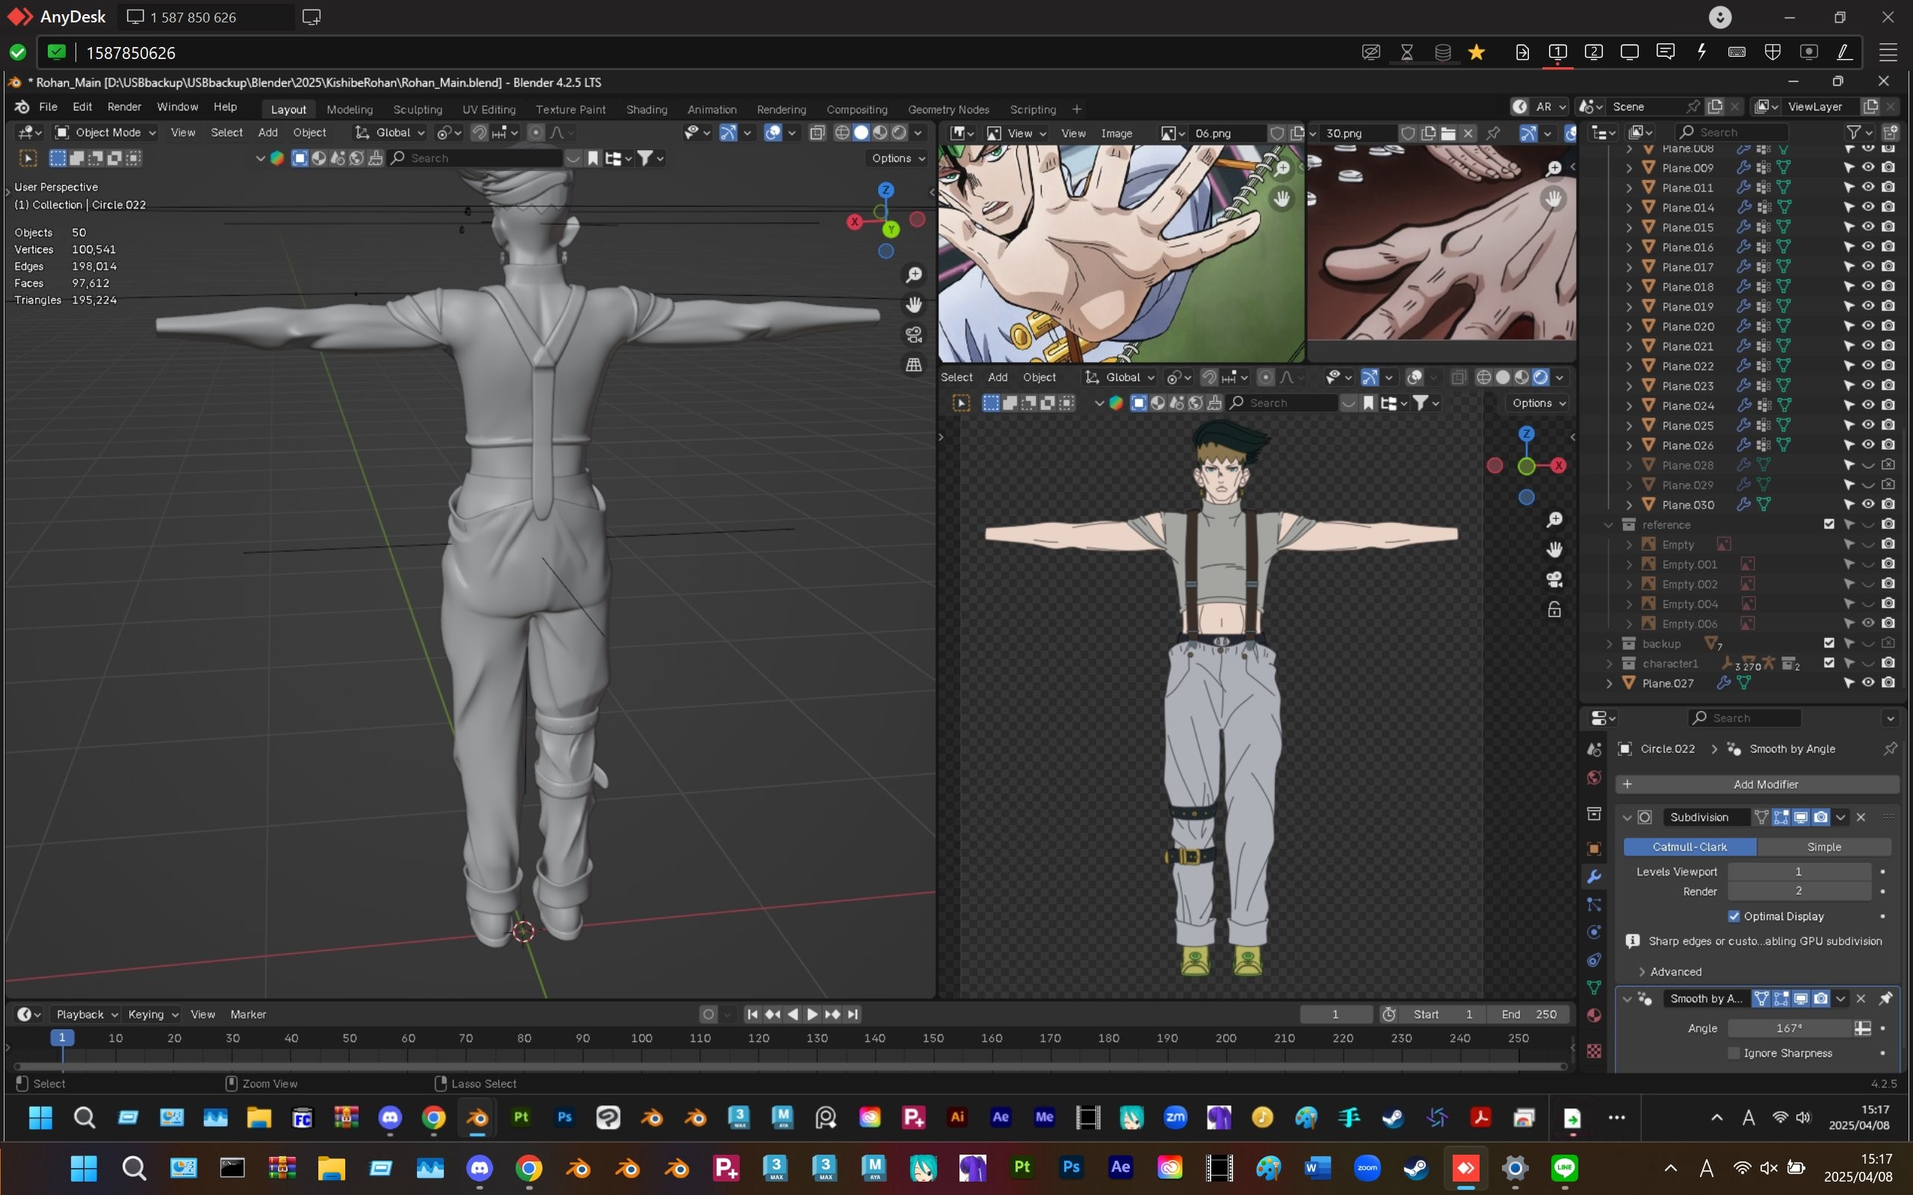Image resolution: width=1913 pixels, height=1195 pixels.
Task: Open the Object Data mesh properties tab
Action: 1594,988
